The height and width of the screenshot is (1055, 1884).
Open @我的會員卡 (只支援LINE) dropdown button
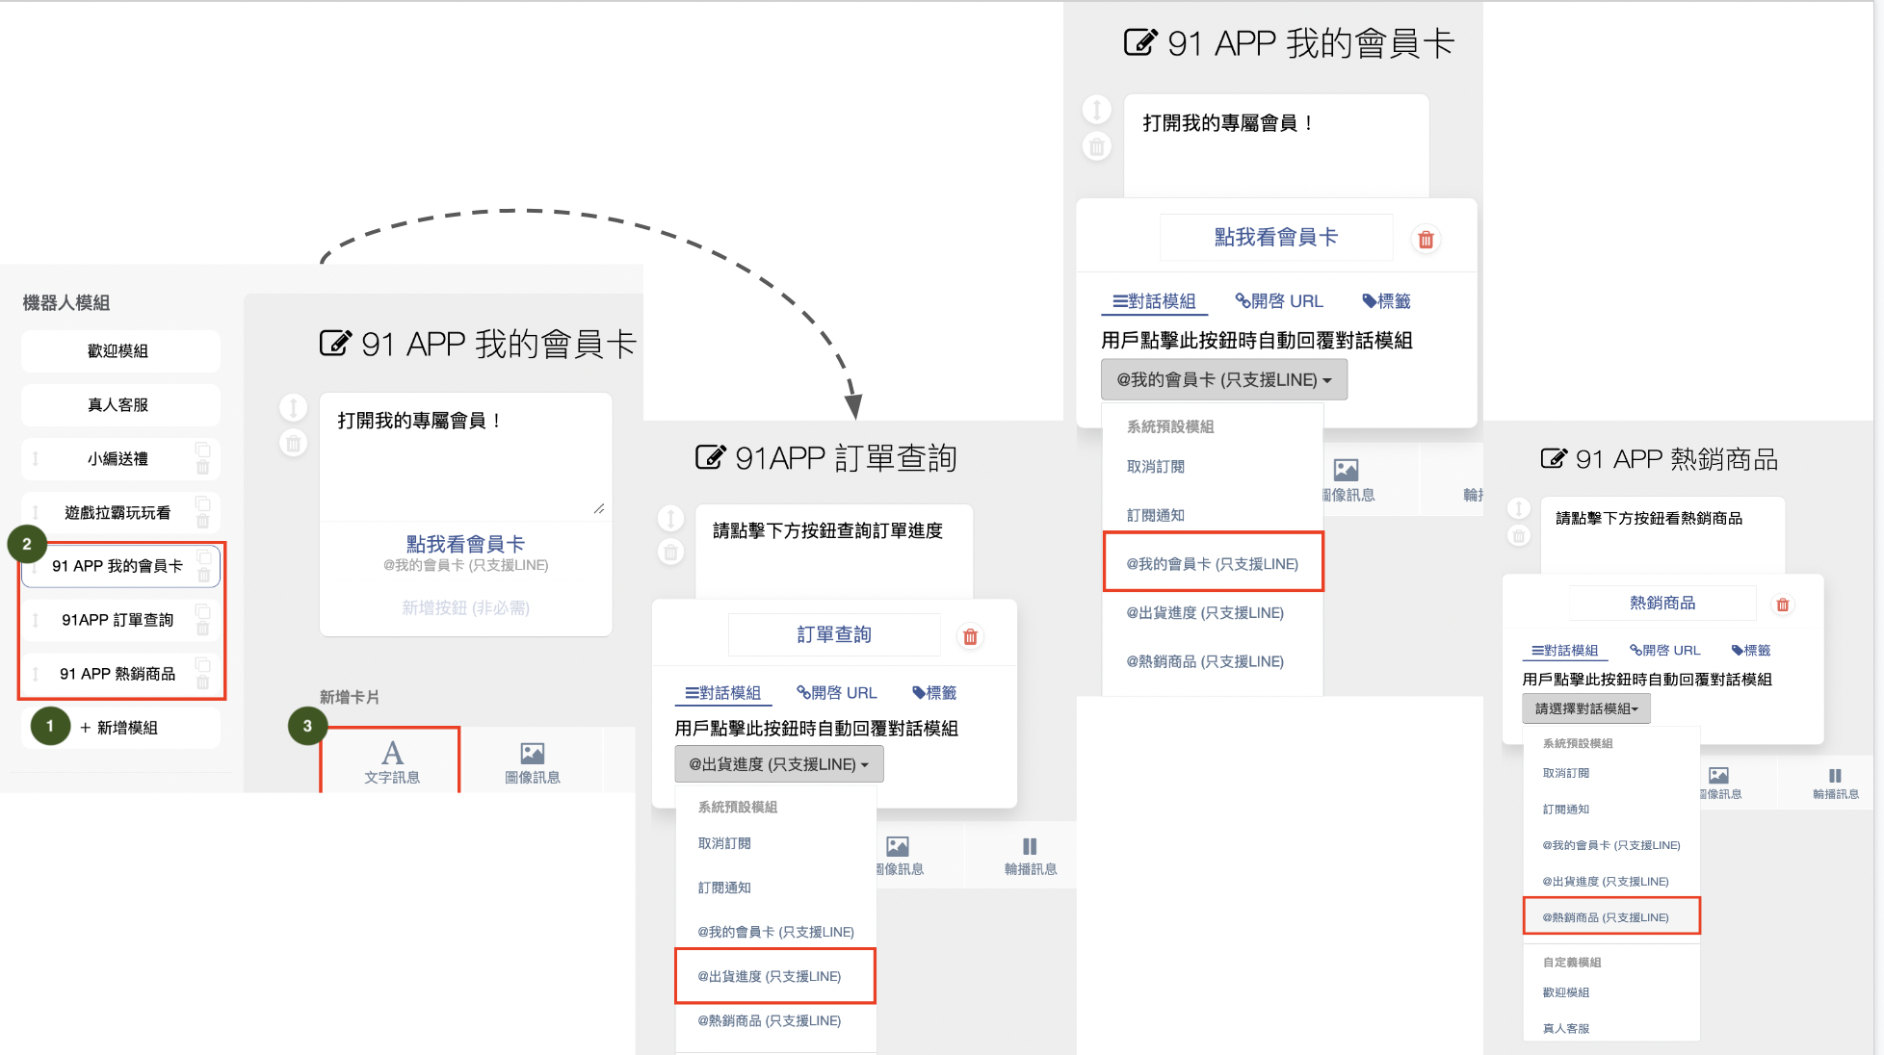[1223, 380]
